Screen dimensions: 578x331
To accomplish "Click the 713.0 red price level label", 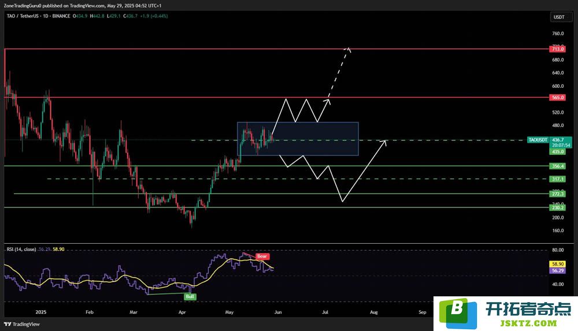I will pos(557,49).
